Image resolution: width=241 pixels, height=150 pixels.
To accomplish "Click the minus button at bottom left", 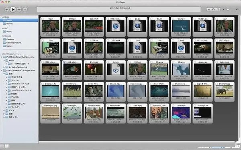I will [x=6, y=146].
